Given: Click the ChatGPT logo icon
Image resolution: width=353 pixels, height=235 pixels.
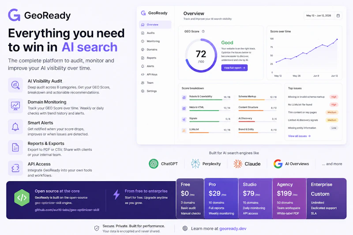Looking at the screenshot, I should (154, 164).
